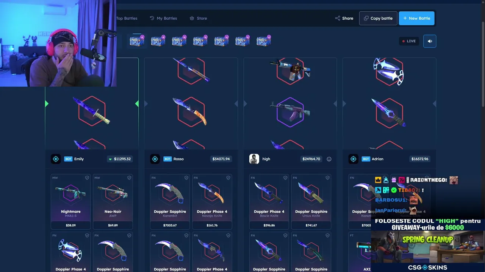This screenshot has width=485, height=272.
Task: Click Emily's second-row Karambit Doppler Sapphire card
Action: (113, 252)
